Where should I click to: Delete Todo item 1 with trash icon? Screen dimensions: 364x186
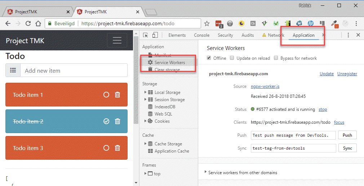point(117,95)
